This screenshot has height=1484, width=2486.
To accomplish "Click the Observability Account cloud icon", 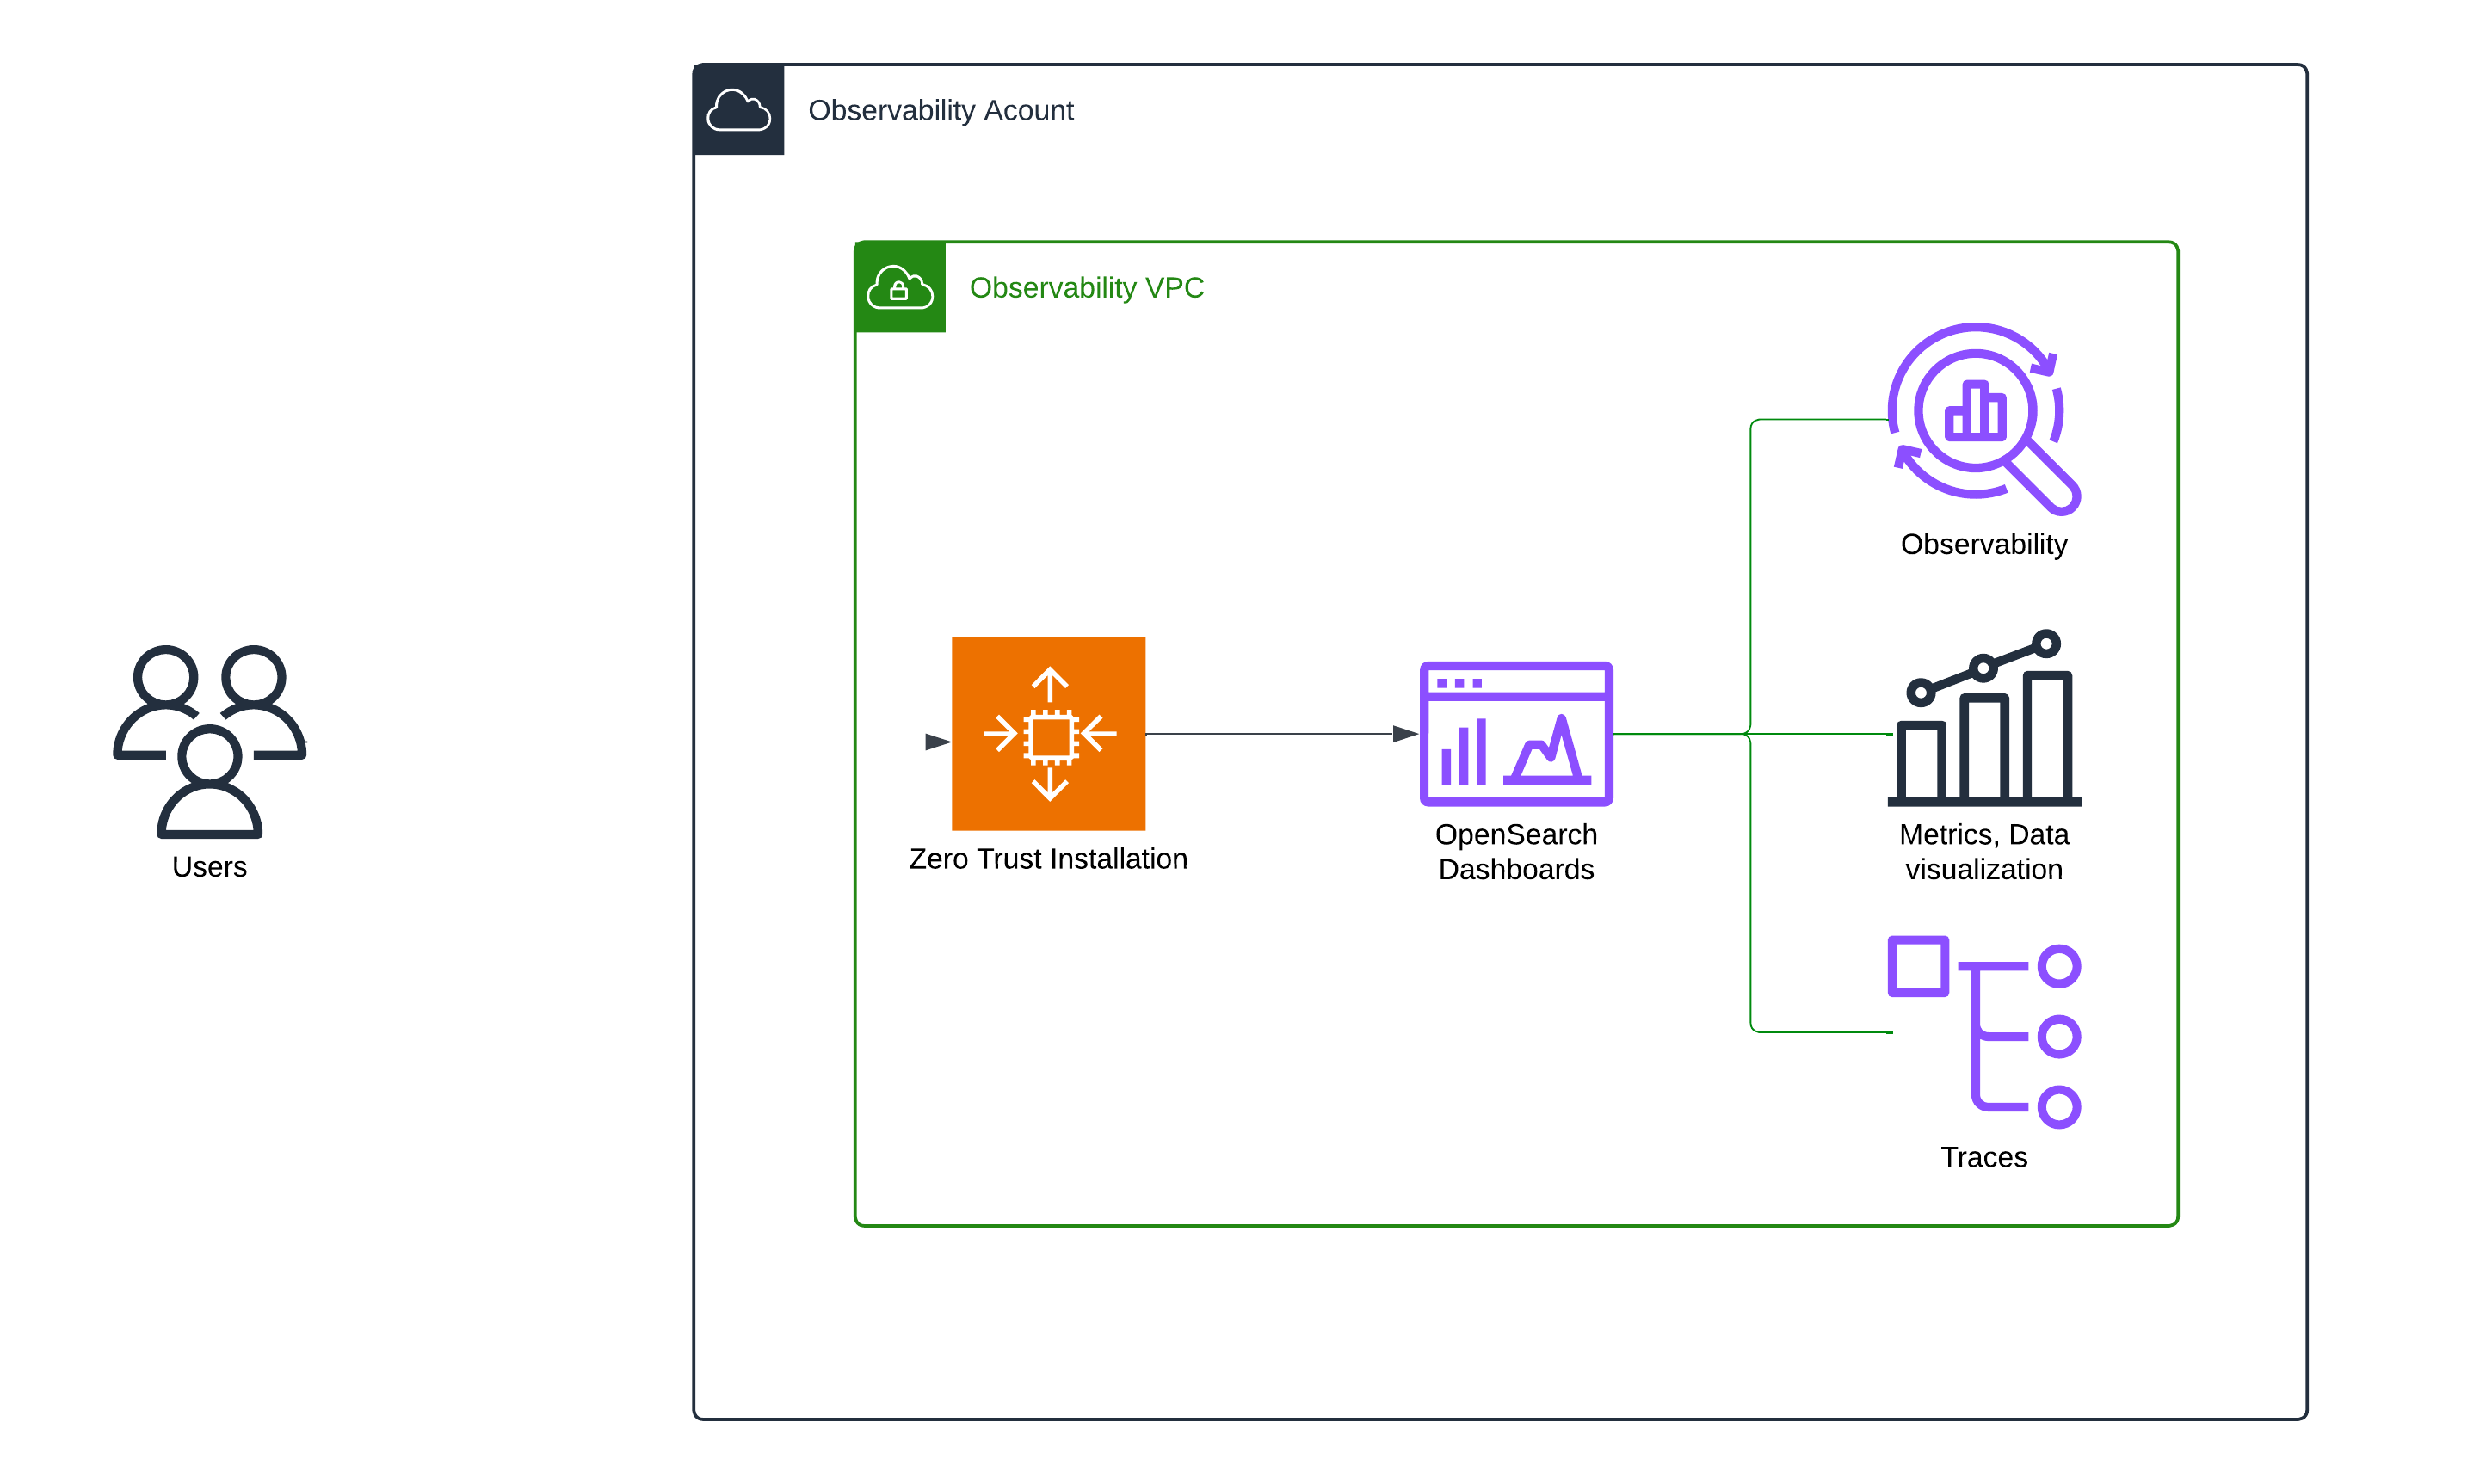I will click(738, 110).
